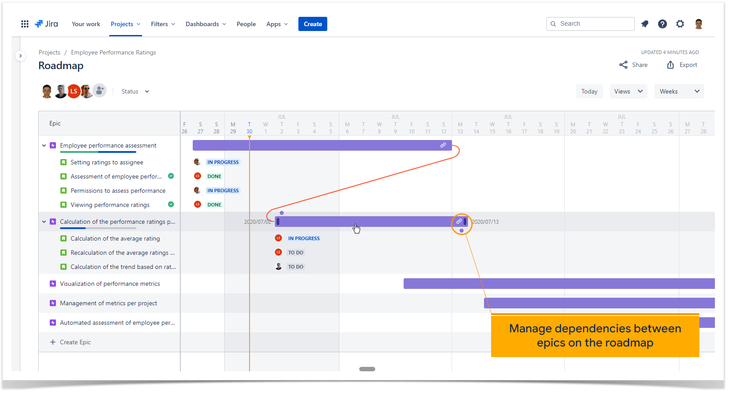Open the Projects menu
Image resolution: width=730 pixels, height=393 pixels.
[126, 24]
